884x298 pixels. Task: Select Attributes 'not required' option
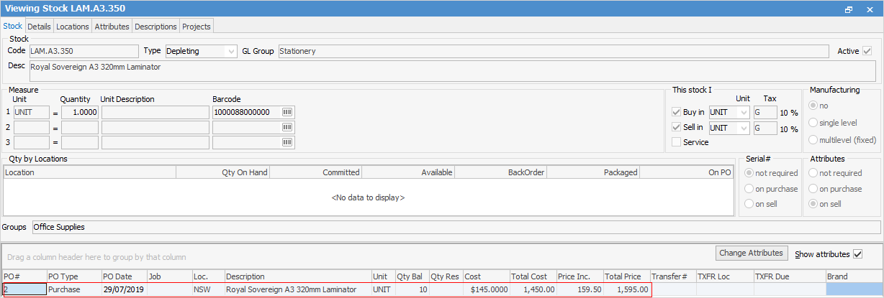[x=814, y=173]
